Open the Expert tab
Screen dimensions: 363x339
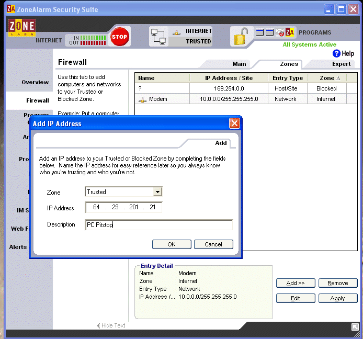(341, 64)
